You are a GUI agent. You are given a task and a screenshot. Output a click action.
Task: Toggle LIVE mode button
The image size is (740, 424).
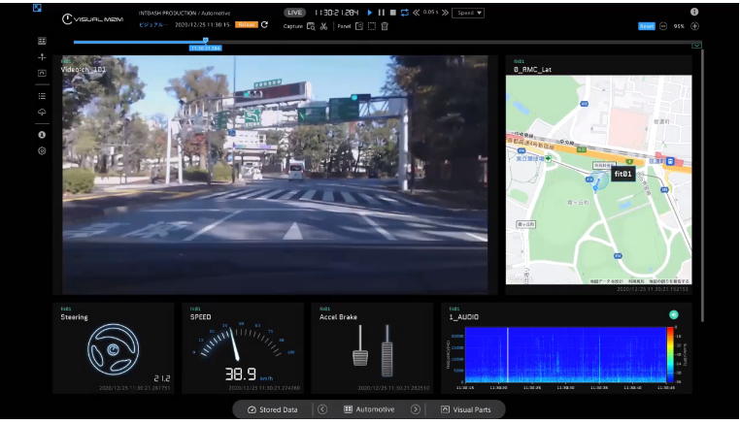tap(294, 13)
